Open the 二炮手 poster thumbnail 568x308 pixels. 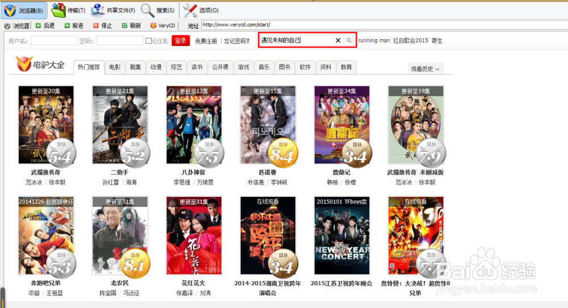tap(120, 125)
